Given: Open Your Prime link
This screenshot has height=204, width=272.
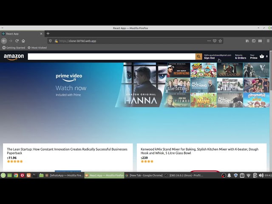Looking at the screenshot, I should tap(254, 57).
